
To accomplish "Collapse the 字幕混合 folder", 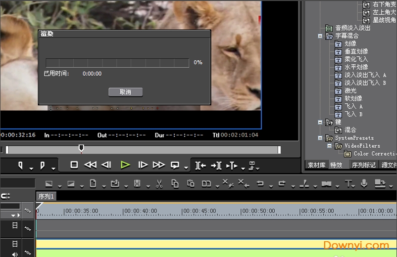I will tap(320, 36).
